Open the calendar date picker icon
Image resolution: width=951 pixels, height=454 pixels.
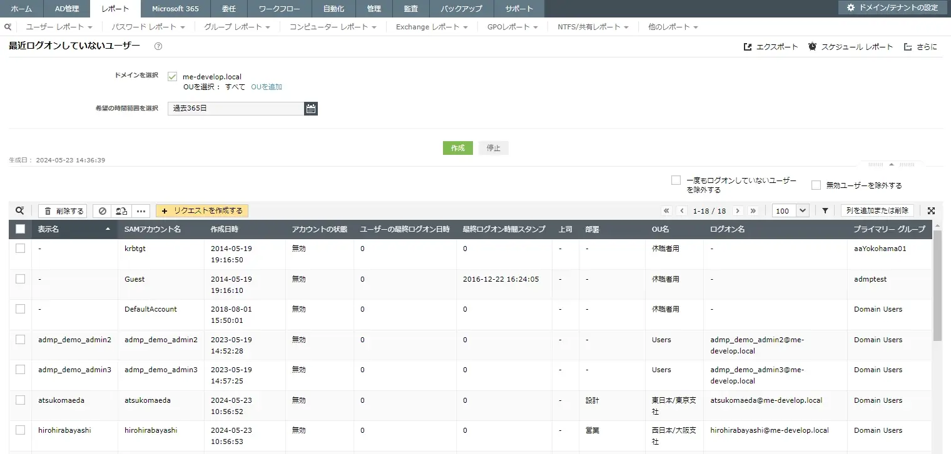coord(311,109)
